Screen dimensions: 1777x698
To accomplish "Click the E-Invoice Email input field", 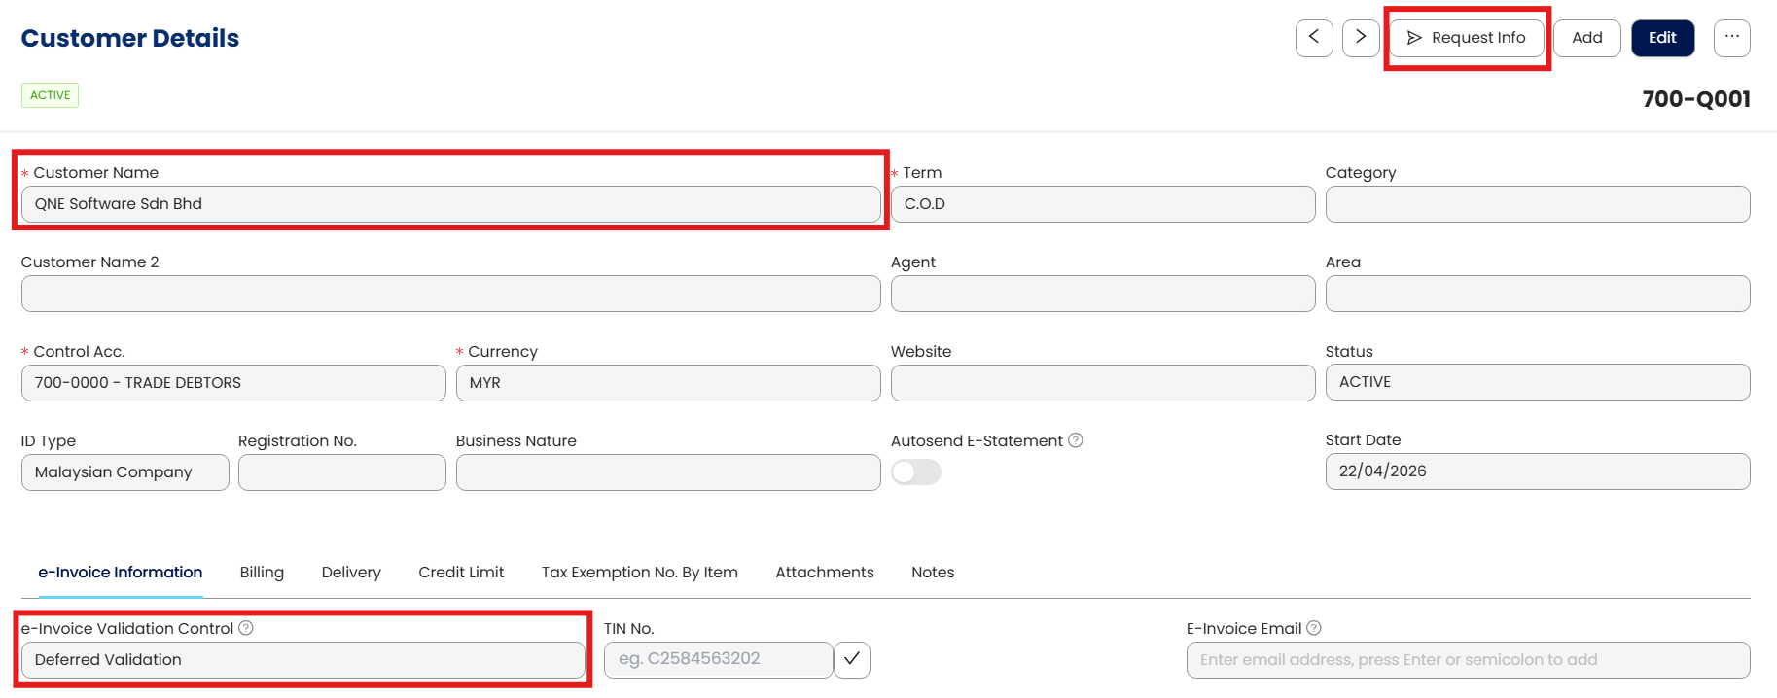I will [x=1467, y=660].
